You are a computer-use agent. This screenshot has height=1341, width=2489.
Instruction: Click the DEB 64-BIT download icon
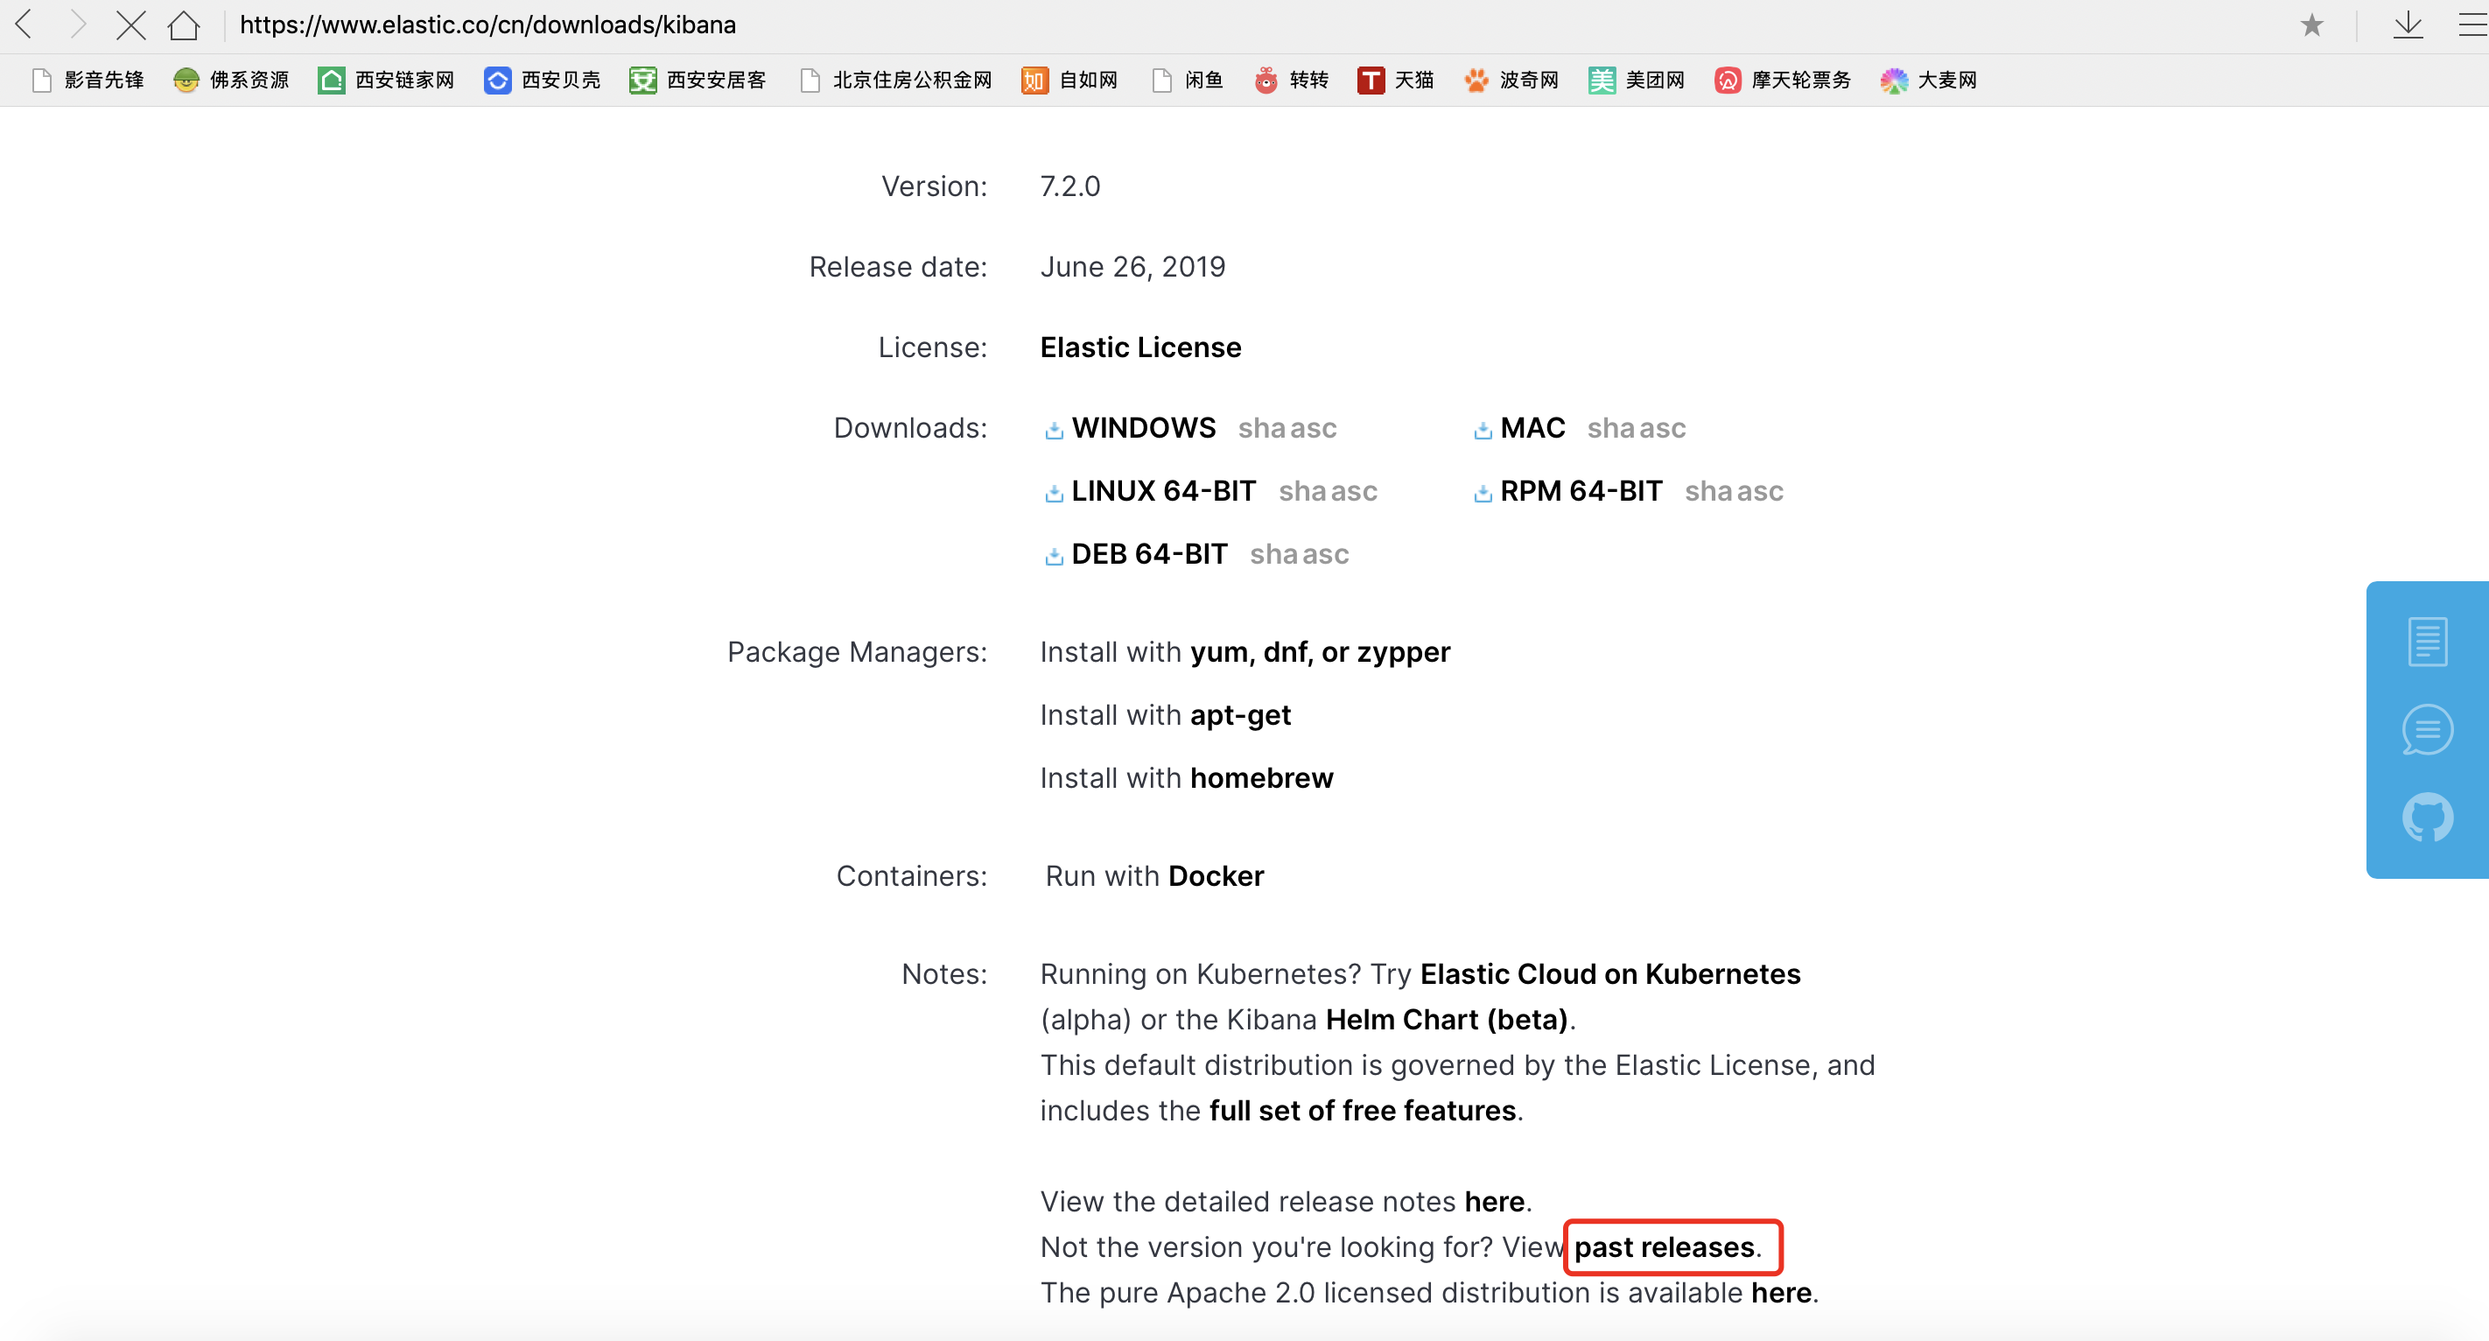1053,553
